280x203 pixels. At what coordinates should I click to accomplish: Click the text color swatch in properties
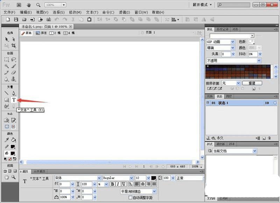click(x=154, y=178)
